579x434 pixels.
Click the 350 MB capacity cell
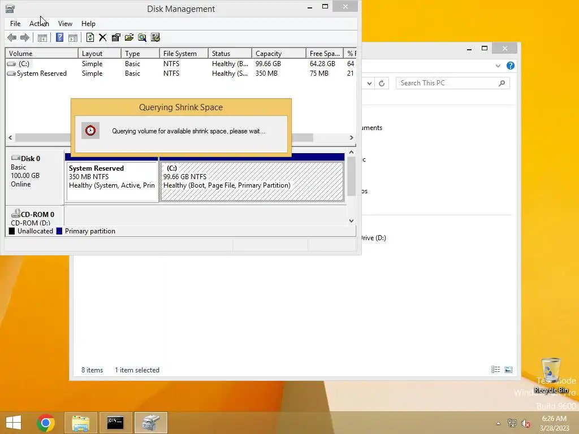[266, 73]
